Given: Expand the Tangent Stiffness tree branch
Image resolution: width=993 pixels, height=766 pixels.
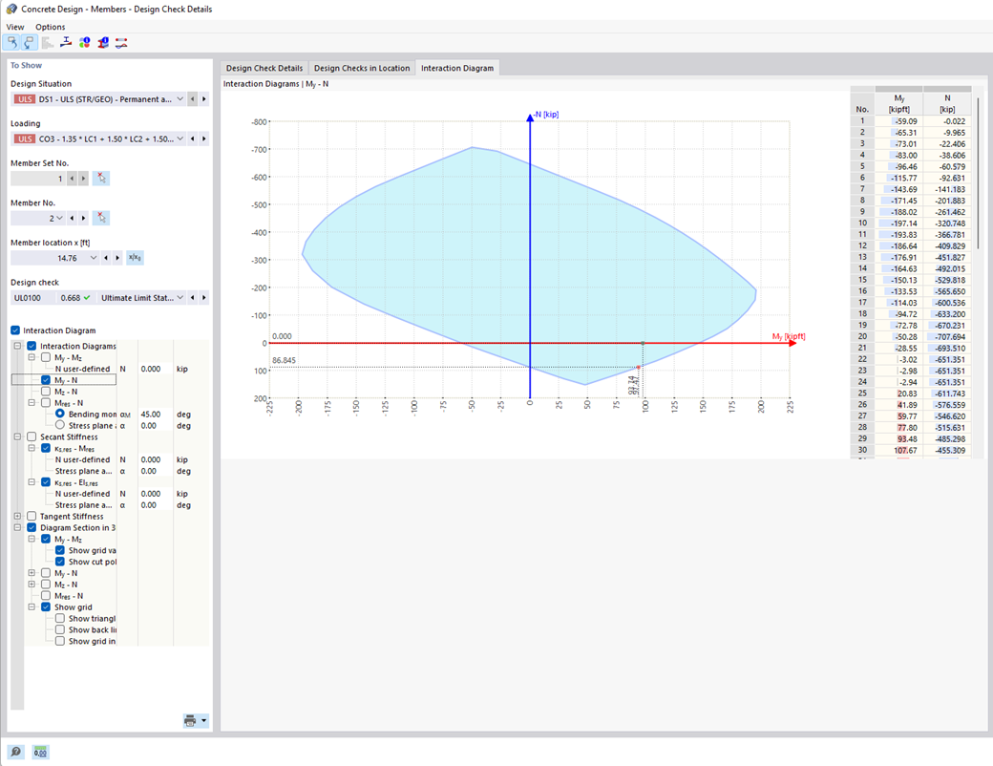Looking at the screenshot, I should (17, 516).
